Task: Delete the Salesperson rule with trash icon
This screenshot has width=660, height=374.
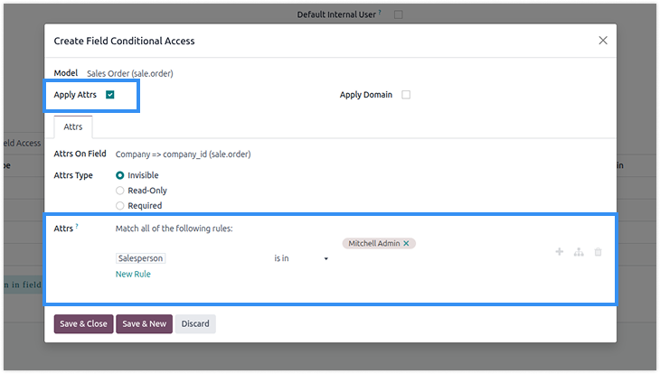Action: pos(599,252)
